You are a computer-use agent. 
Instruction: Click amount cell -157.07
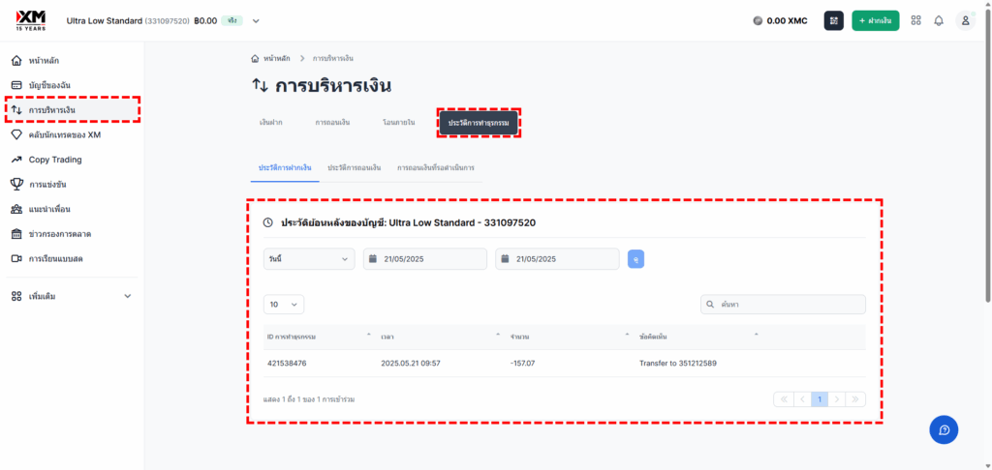pyautogui.click(x=522, y=364)
